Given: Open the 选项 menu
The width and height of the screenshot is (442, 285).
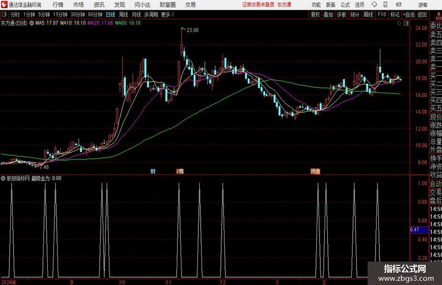Looking at the screenshot, I should (359, 5).
